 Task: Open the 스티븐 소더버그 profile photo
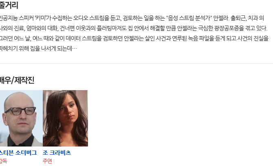tap(21, 118)
